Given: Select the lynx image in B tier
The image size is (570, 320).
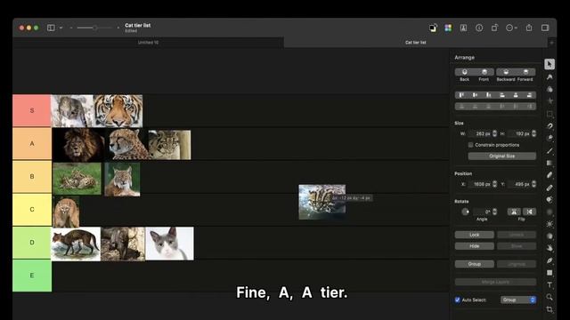Looking at the screenshot, I should [122, 180].
